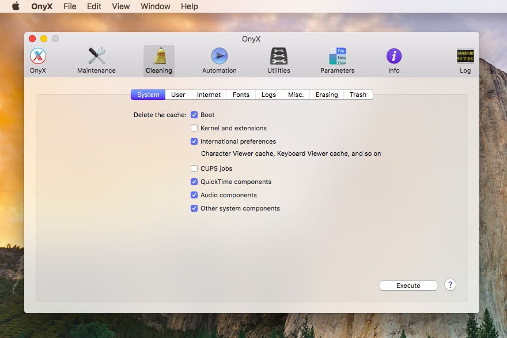Switch to the Fonts tab

241,95
